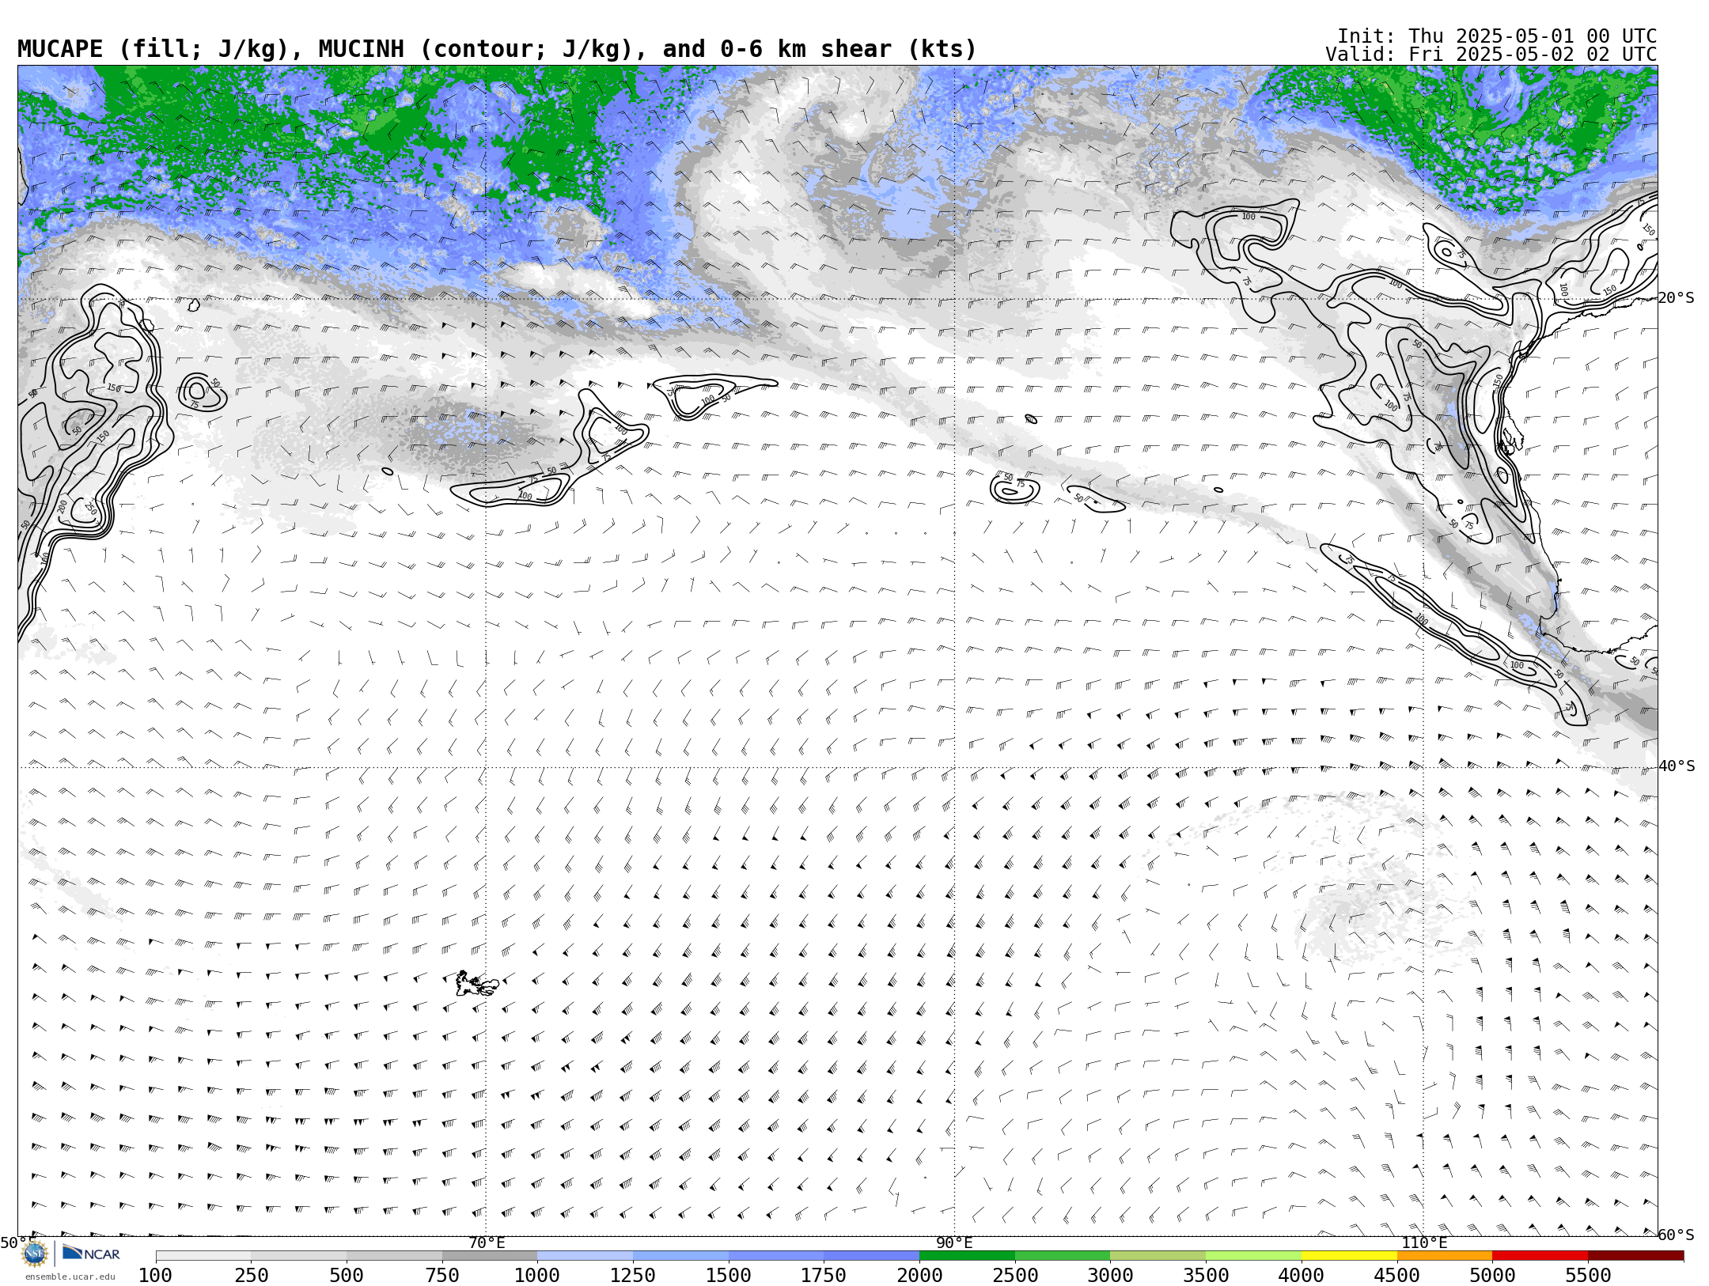Click the 1500 colorbar tick label

(729, 1276)
